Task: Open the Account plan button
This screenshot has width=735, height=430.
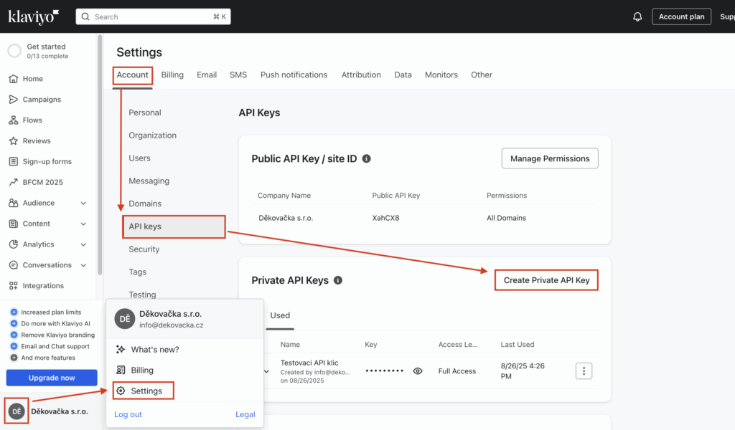Action: click(x=682, y=17)
